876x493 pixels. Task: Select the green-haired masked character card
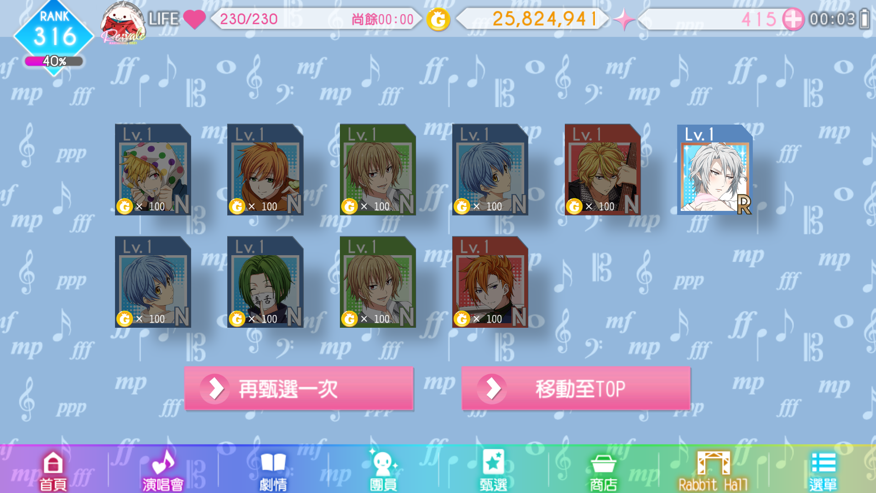265,282
